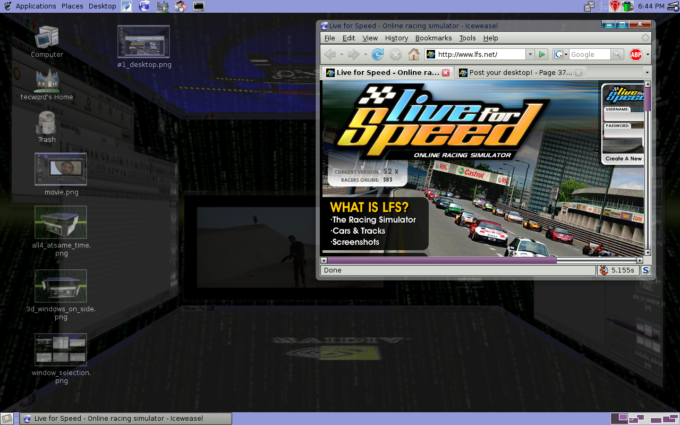Go to the Iceweasel home page
The width and height of the screenshot is (680, 425).
413,54
